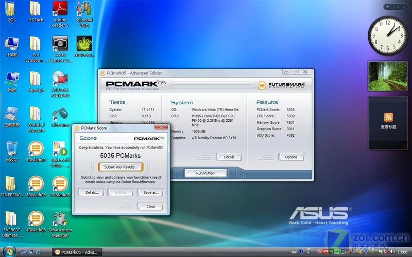Select PCMark05 taskbar button
This screenshot has width=412, height=257.
(77, 252)
